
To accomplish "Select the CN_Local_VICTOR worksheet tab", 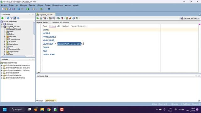I will pos(46,15).
